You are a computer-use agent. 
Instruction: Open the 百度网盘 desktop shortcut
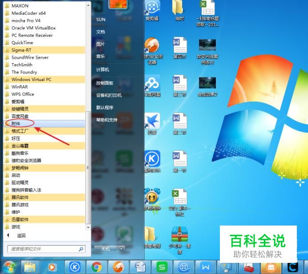click(x=152, y=86)
